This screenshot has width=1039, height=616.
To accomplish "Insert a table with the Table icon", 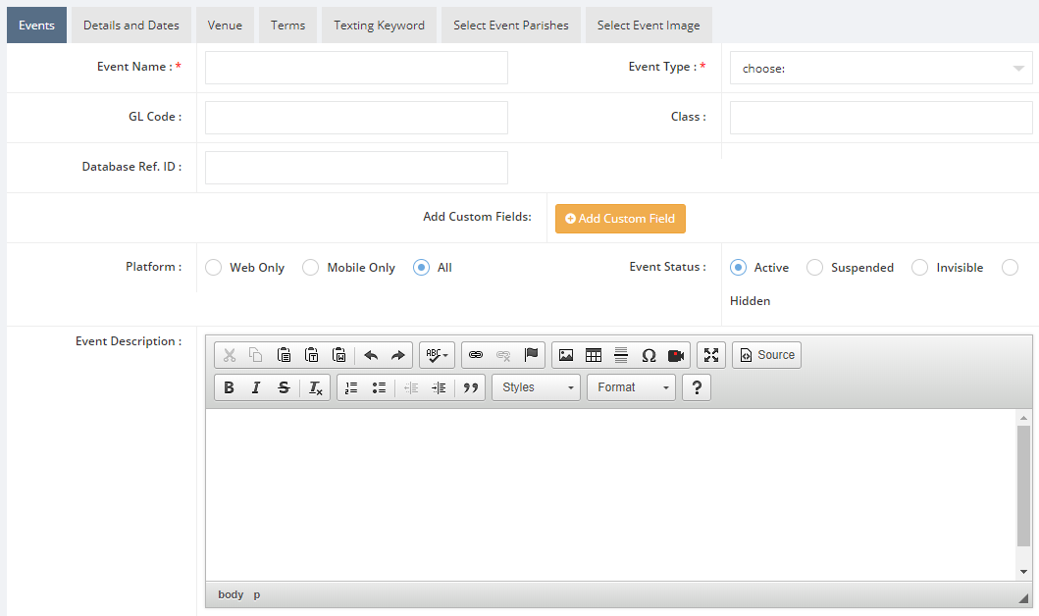I will pyautogui.click(x=594, y=355).
